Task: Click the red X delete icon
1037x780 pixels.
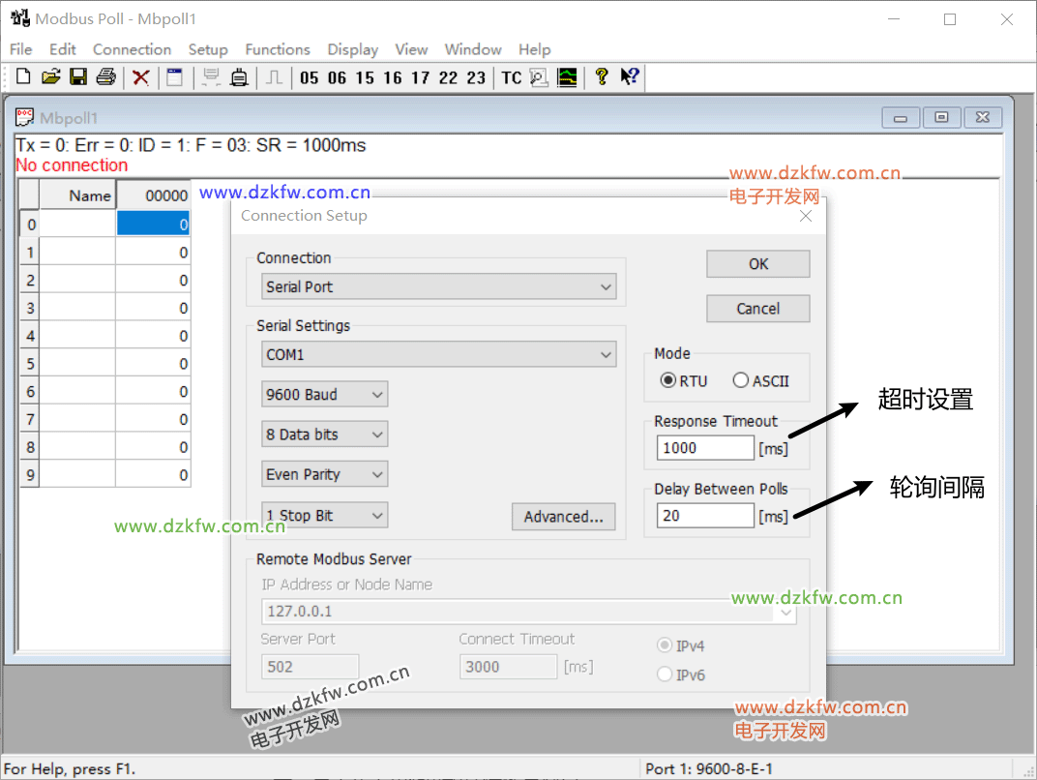Action: coord(141,77)
